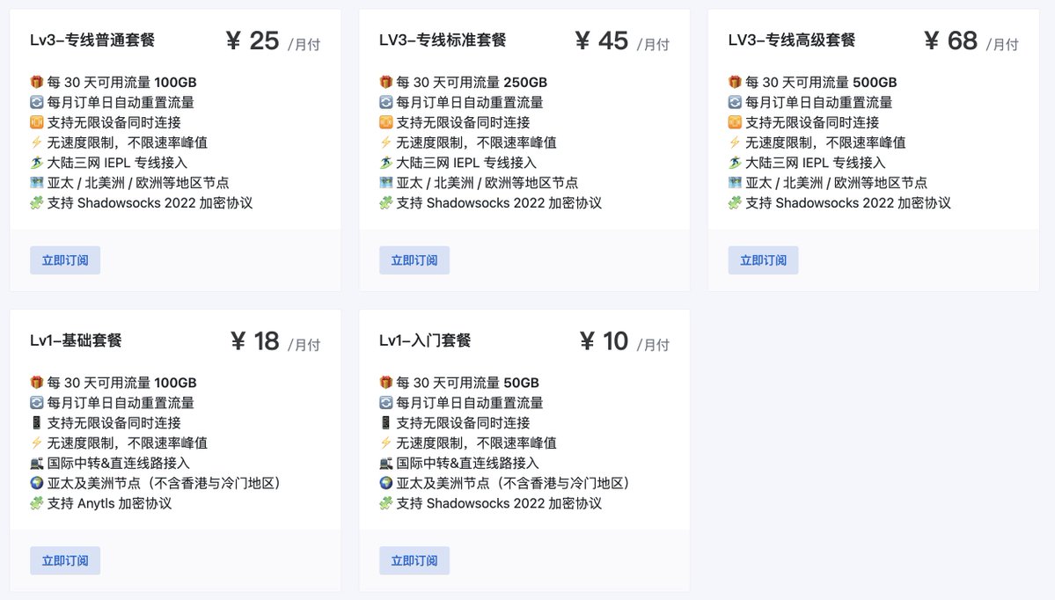Viewport: 1055px width, 600px height.
Task: Click the phone icon in Lv1-入门套餐 card
Action: (385, 422)
